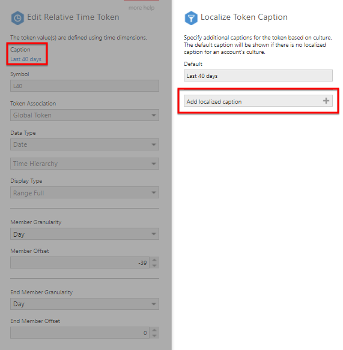The width and height of the screenshot is (343, 350).
Task: Expand the Display Type Range Full dropdown
Action: pos(85,192)
